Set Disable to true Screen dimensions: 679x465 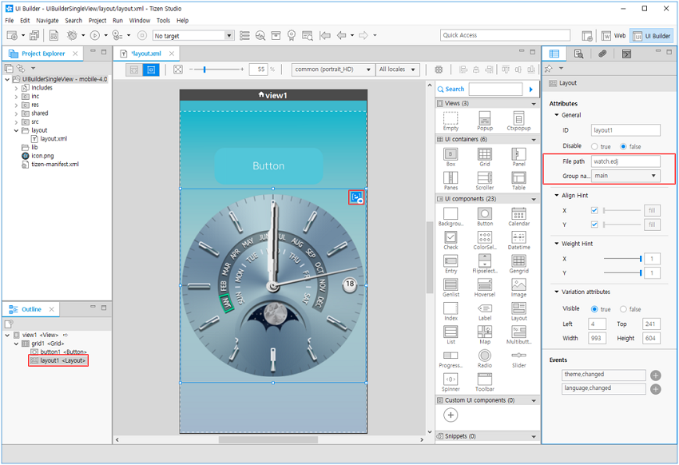pyautogui.click(x=595, y=147)
